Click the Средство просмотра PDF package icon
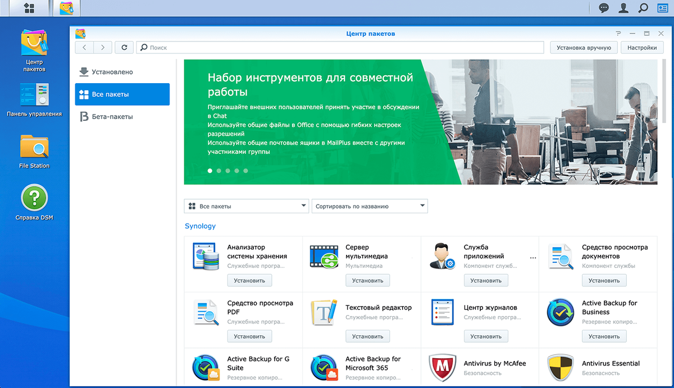The image size is (674, 388). [x=206, y=313]
